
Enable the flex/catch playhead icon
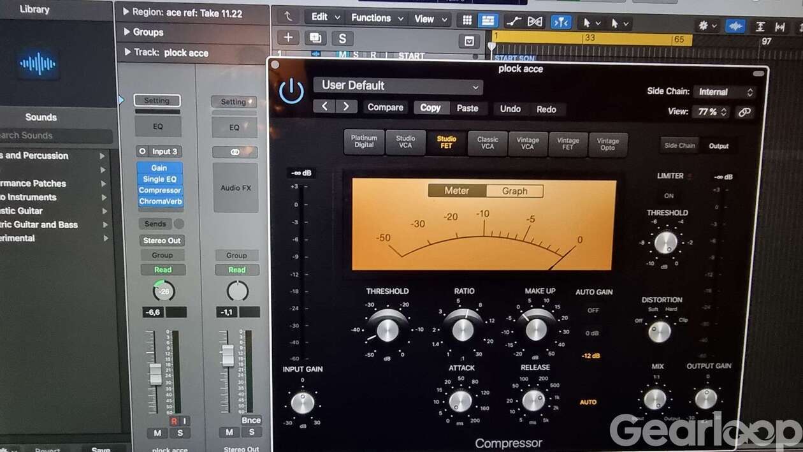[x=561, y=22]
